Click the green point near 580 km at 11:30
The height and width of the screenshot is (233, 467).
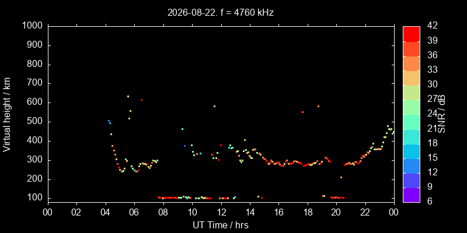pos(214,106)
